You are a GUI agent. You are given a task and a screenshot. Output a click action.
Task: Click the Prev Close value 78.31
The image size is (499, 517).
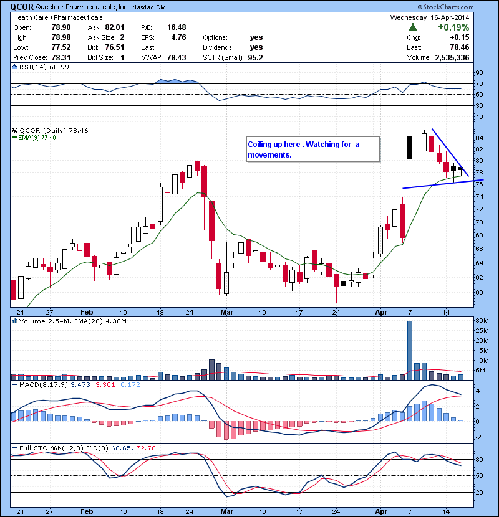pyautogui.click(x=61, y=57)
